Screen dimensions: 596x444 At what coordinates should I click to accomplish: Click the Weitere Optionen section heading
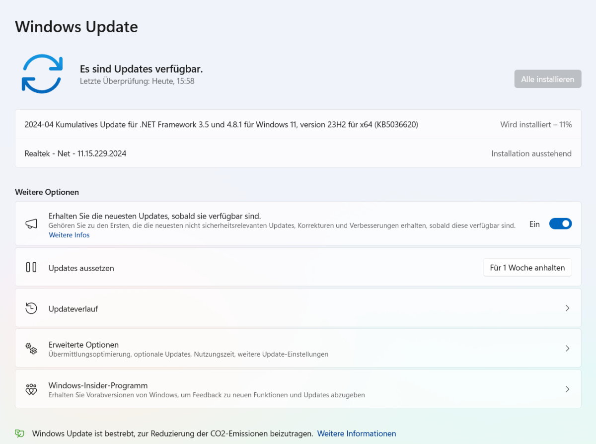click(x=47, y=192)
